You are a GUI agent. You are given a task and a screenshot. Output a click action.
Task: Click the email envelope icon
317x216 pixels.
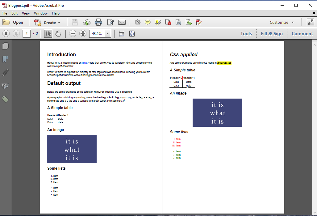point(122,22)
